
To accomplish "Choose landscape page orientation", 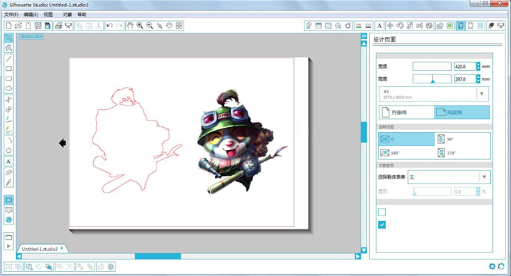I will click(462, 112).
